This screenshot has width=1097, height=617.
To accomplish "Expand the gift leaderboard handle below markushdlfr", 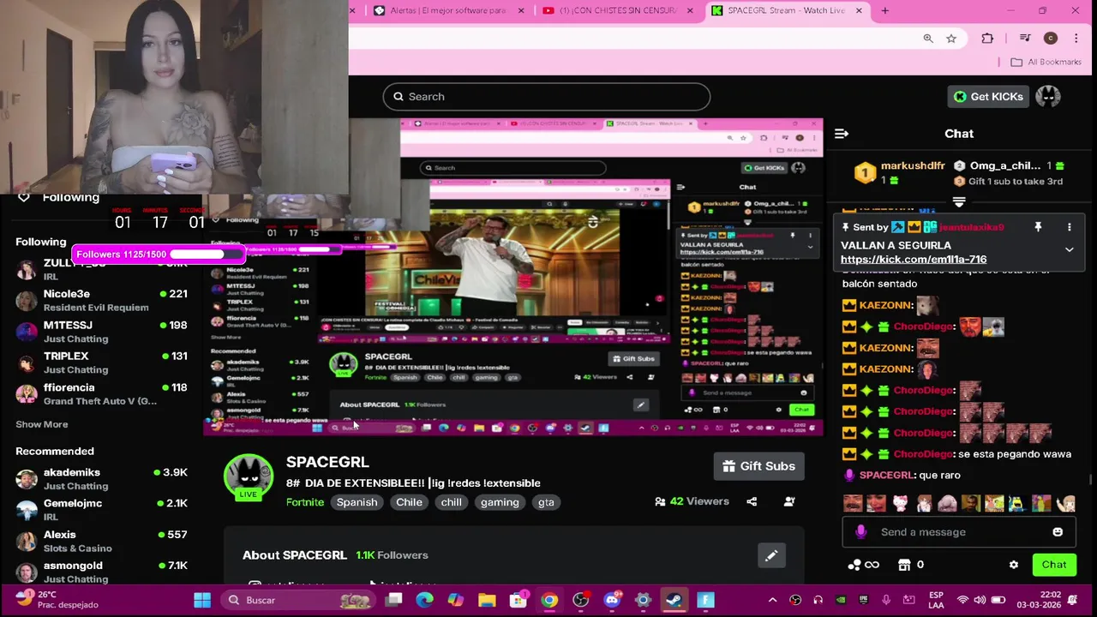I will (959, 203).
